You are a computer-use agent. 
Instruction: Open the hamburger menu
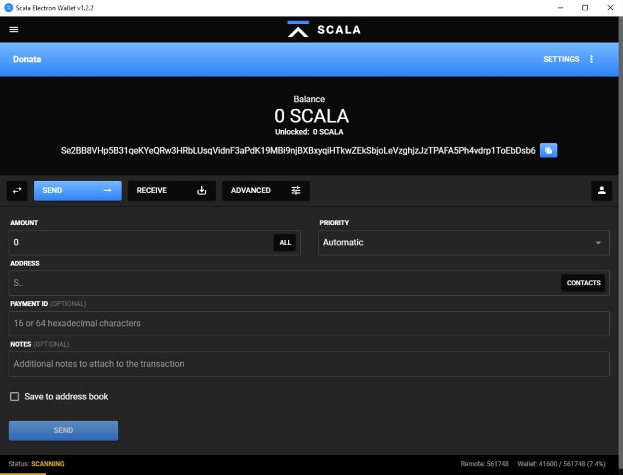14,29
